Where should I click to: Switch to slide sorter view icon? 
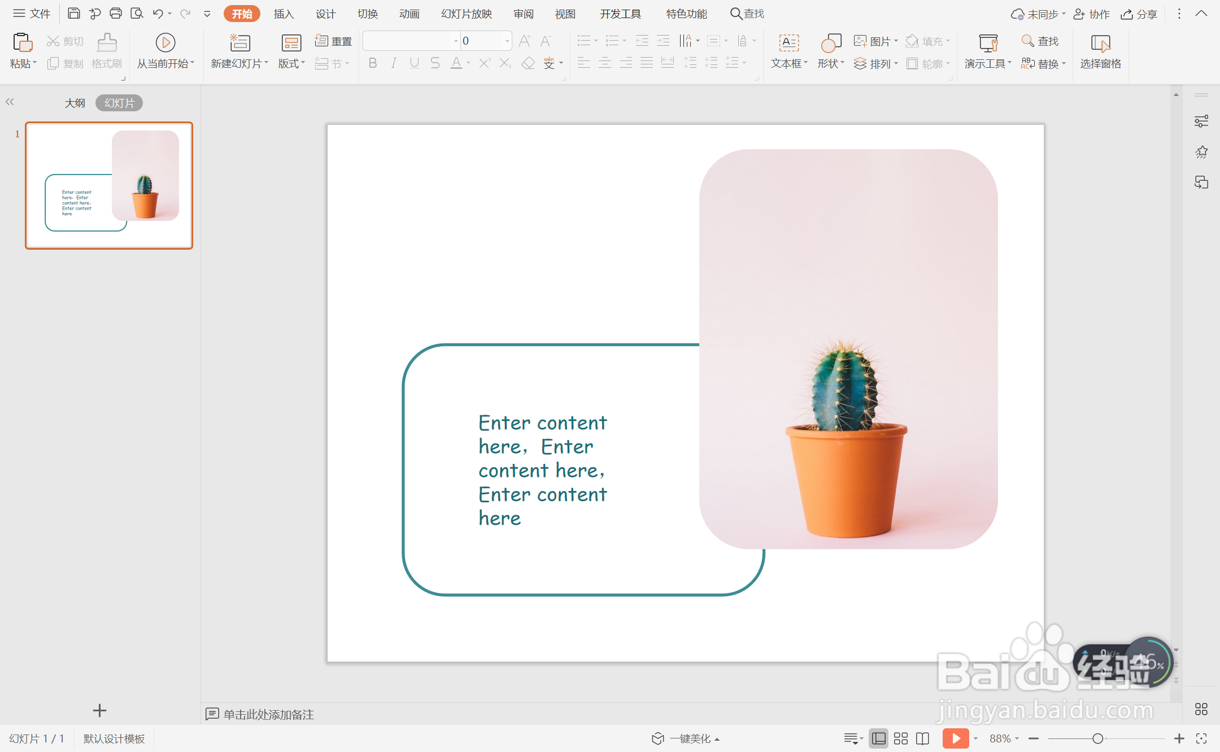click(901, 738)
